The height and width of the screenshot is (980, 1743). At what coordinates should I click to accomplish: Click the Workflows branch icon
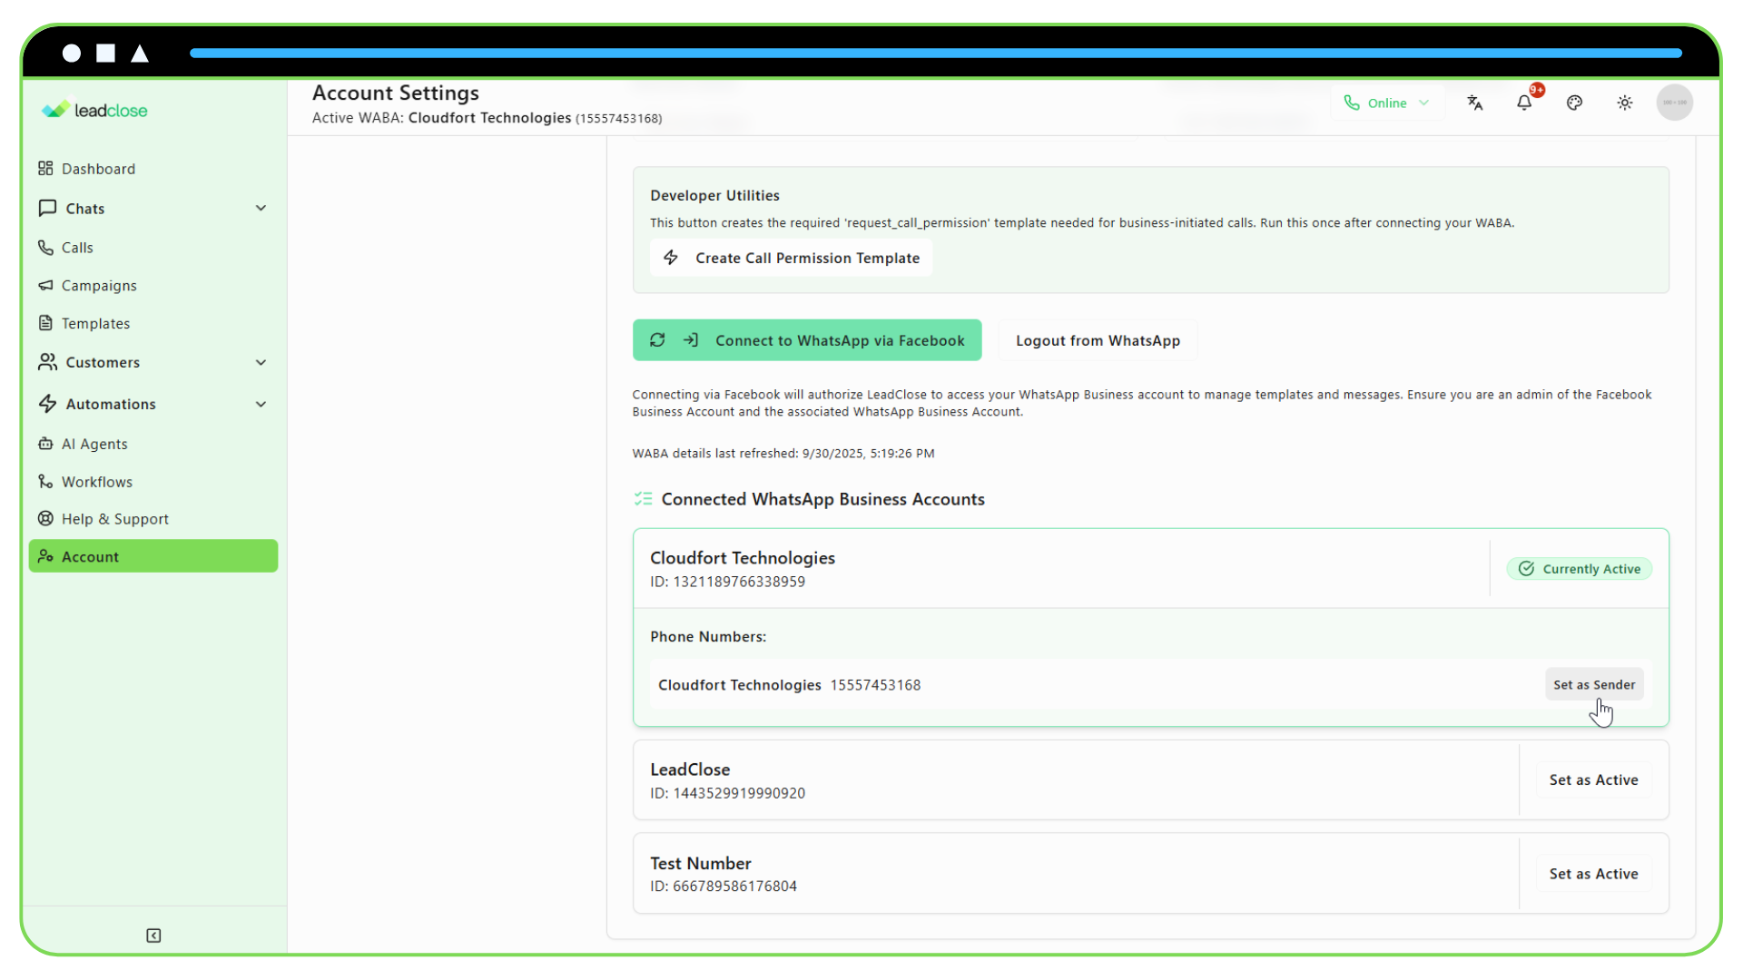(x=45, y=482)
